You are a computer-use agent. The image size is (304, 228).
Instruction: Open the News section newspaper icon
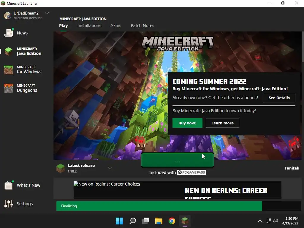[9, 33]
